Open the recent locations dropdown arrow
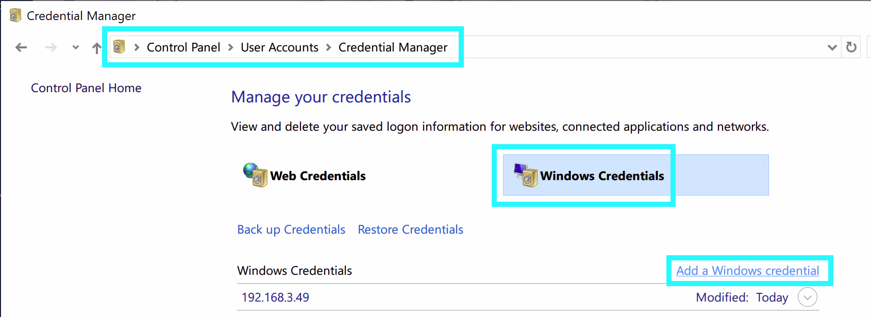 pos(76,47)
